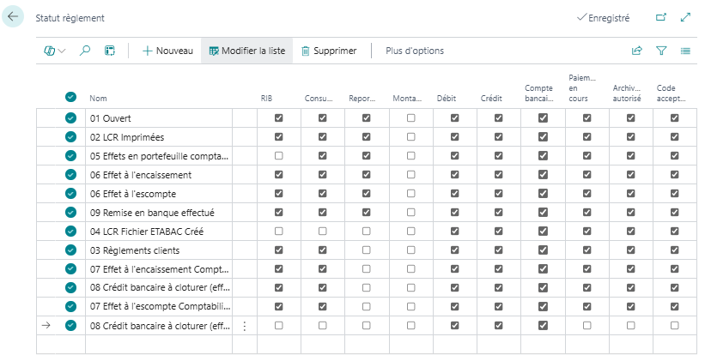Screen dimensions: 705x355
Task: Toggle Débit checkbox for 03 Règlements clients
Action: click(x=454, y=250)
